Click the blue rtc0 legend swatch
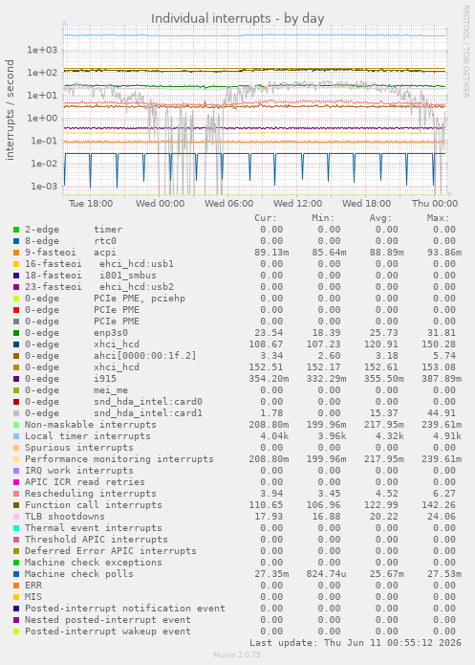 point(16,241)
